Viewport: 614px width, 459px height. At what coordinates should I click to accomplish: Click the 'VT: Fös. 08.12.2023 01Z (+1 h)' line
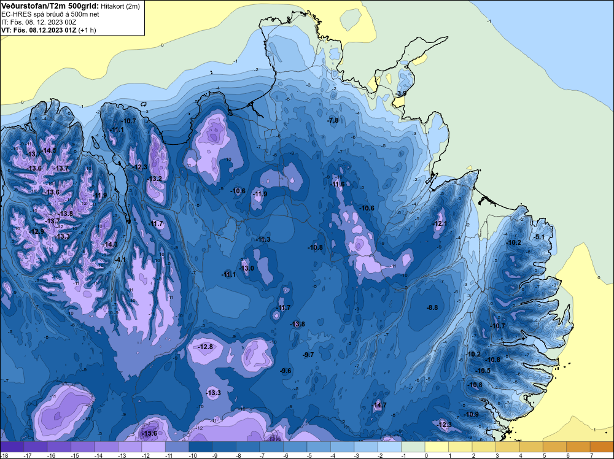click(49, 30)
